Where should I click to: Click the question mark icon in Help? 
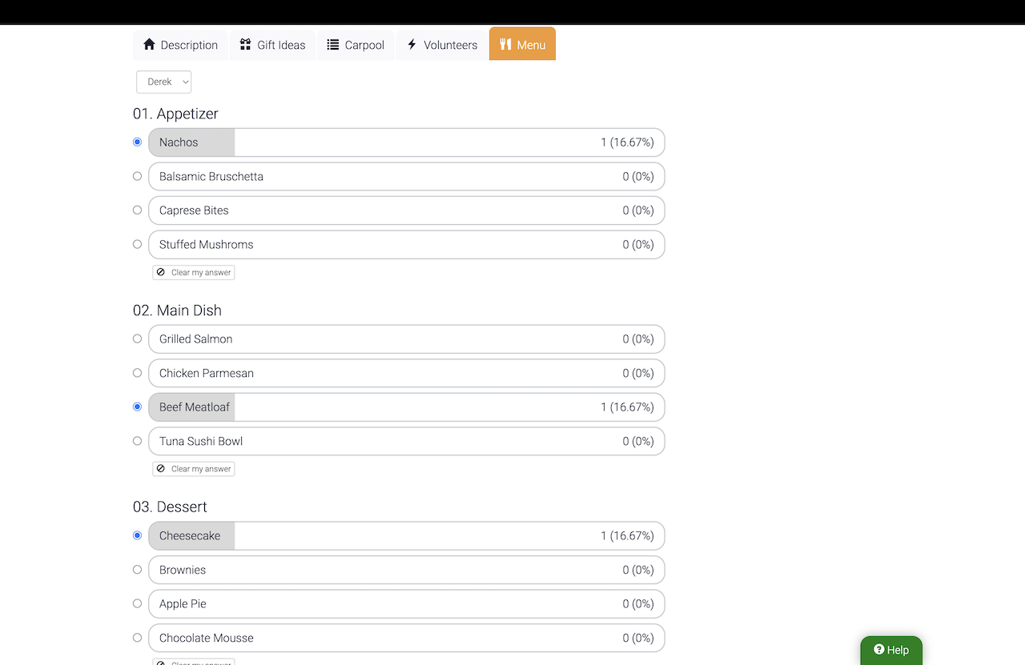click(x=878, y=650)
